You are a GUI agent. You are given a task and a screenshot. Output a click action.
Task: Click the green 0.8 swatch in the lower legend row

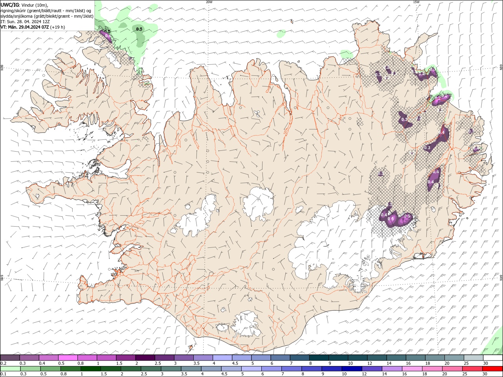tap(70, 369)
